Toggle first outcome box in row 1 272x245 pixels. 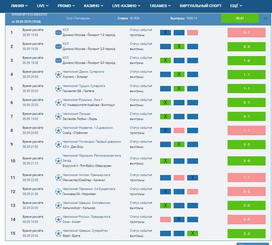pos(165,33)
